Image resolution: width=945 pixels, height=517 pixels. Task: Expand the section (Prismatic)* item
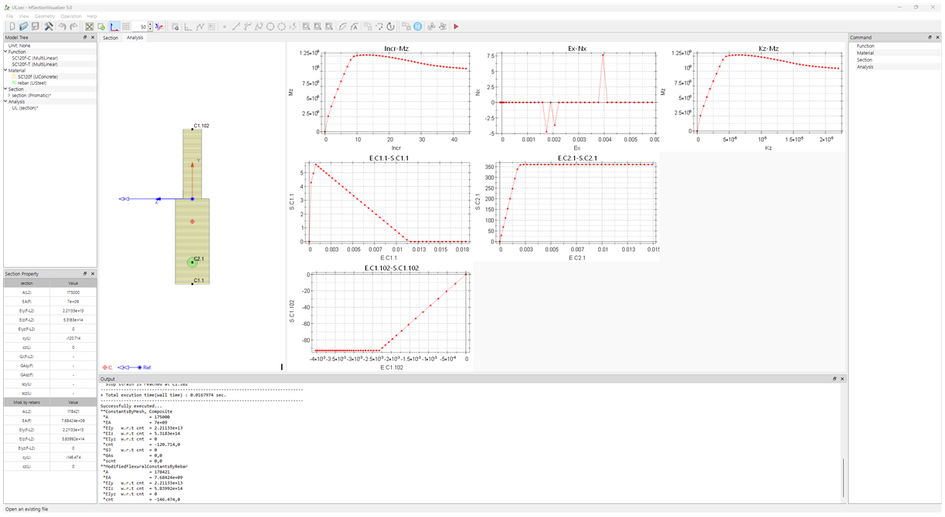click(x=9, y=95)
